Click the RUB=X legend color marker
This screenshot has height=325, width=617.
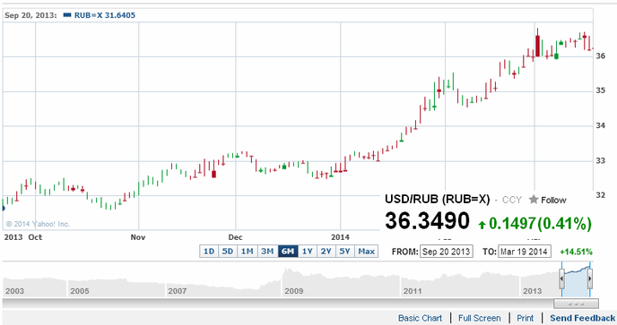point(67,15)
